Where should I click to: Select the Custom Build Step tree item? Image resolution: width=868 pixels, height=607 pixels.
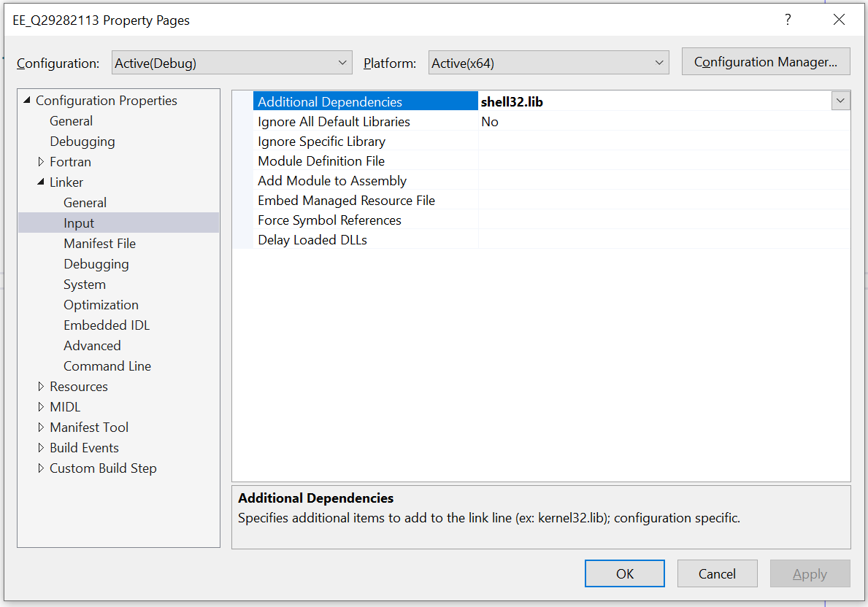[103, 468]
